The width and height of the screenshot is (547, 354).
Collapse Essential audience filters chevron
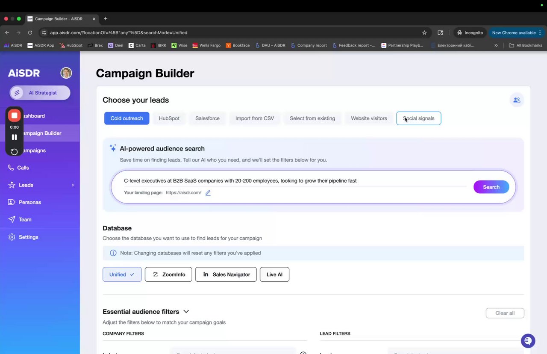[186, 312]
